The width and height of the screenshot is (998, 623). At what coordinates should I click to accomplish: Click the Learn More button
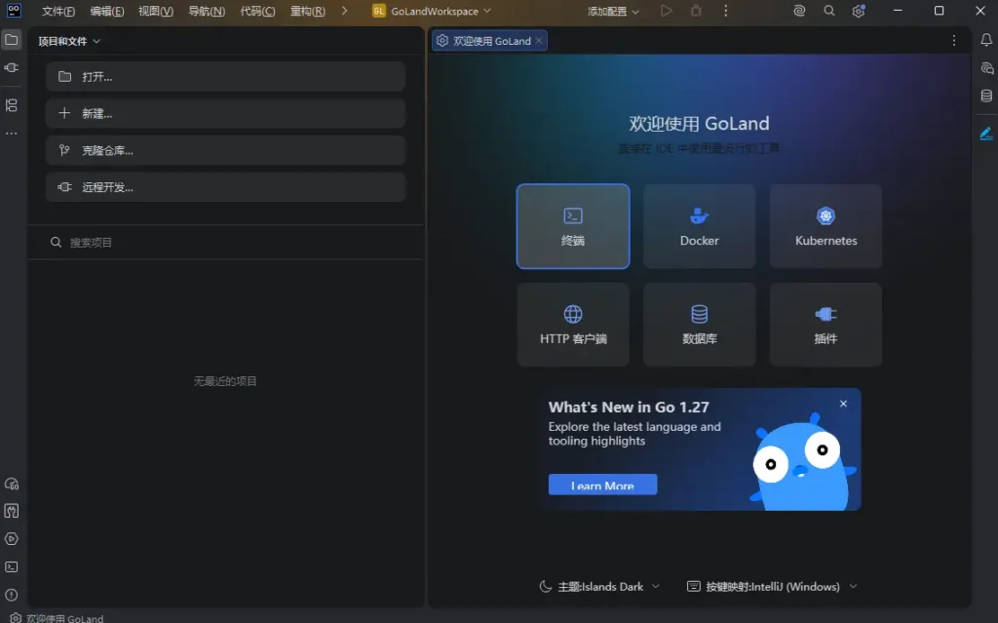coord(602,485)
